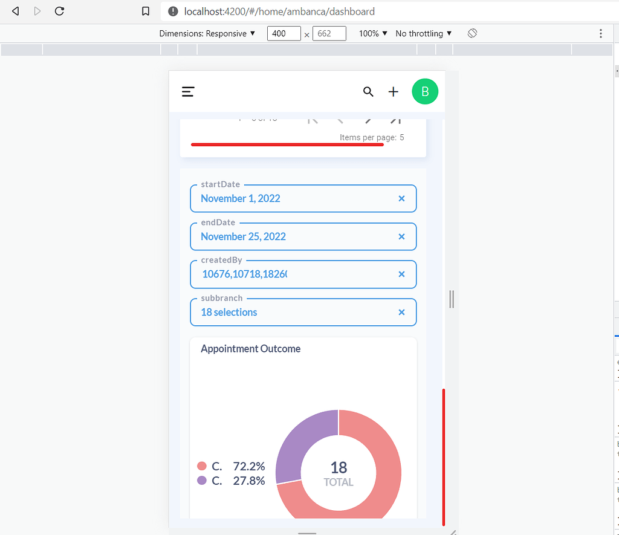Open search using the magnifier icon

click(x=368, y=92)
